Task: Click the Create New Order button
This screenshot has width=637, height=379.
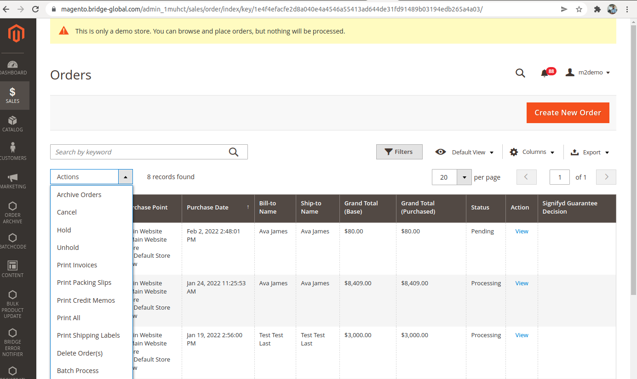Action: coord(568,113)
